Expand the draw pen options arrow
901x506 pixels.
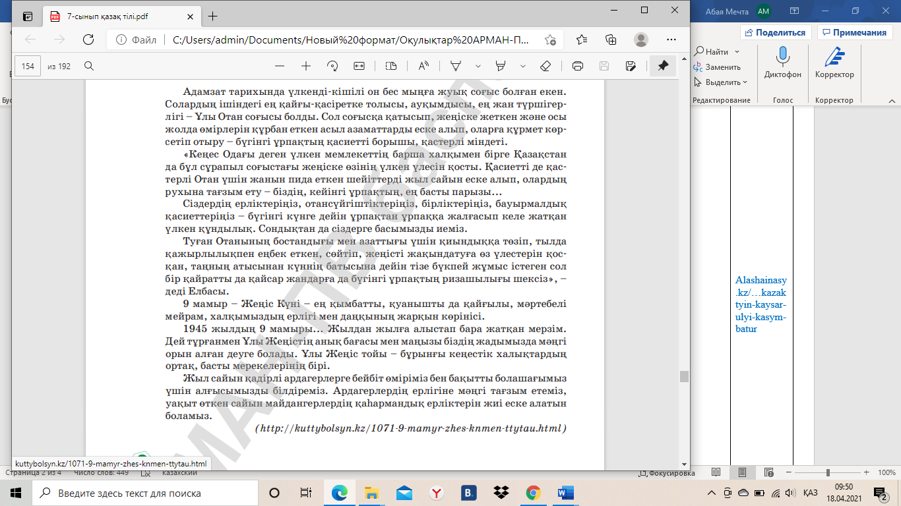point(478,66)
